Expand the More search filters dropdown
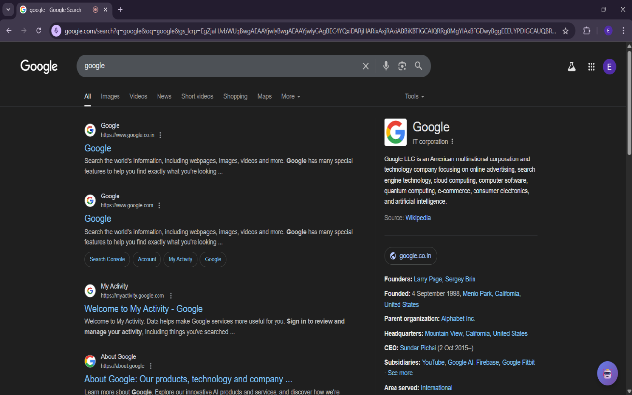 point(291,97)
